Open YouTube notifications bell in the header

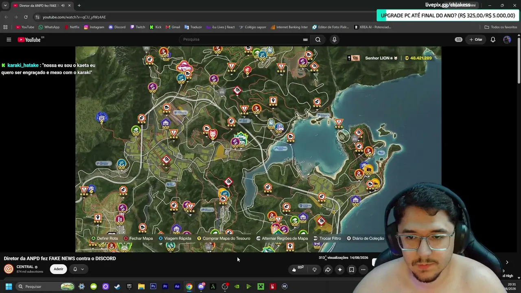493,39
